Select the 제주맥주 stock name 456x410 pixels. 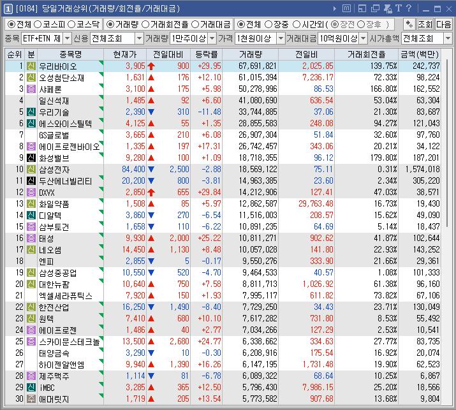point(54,376)
